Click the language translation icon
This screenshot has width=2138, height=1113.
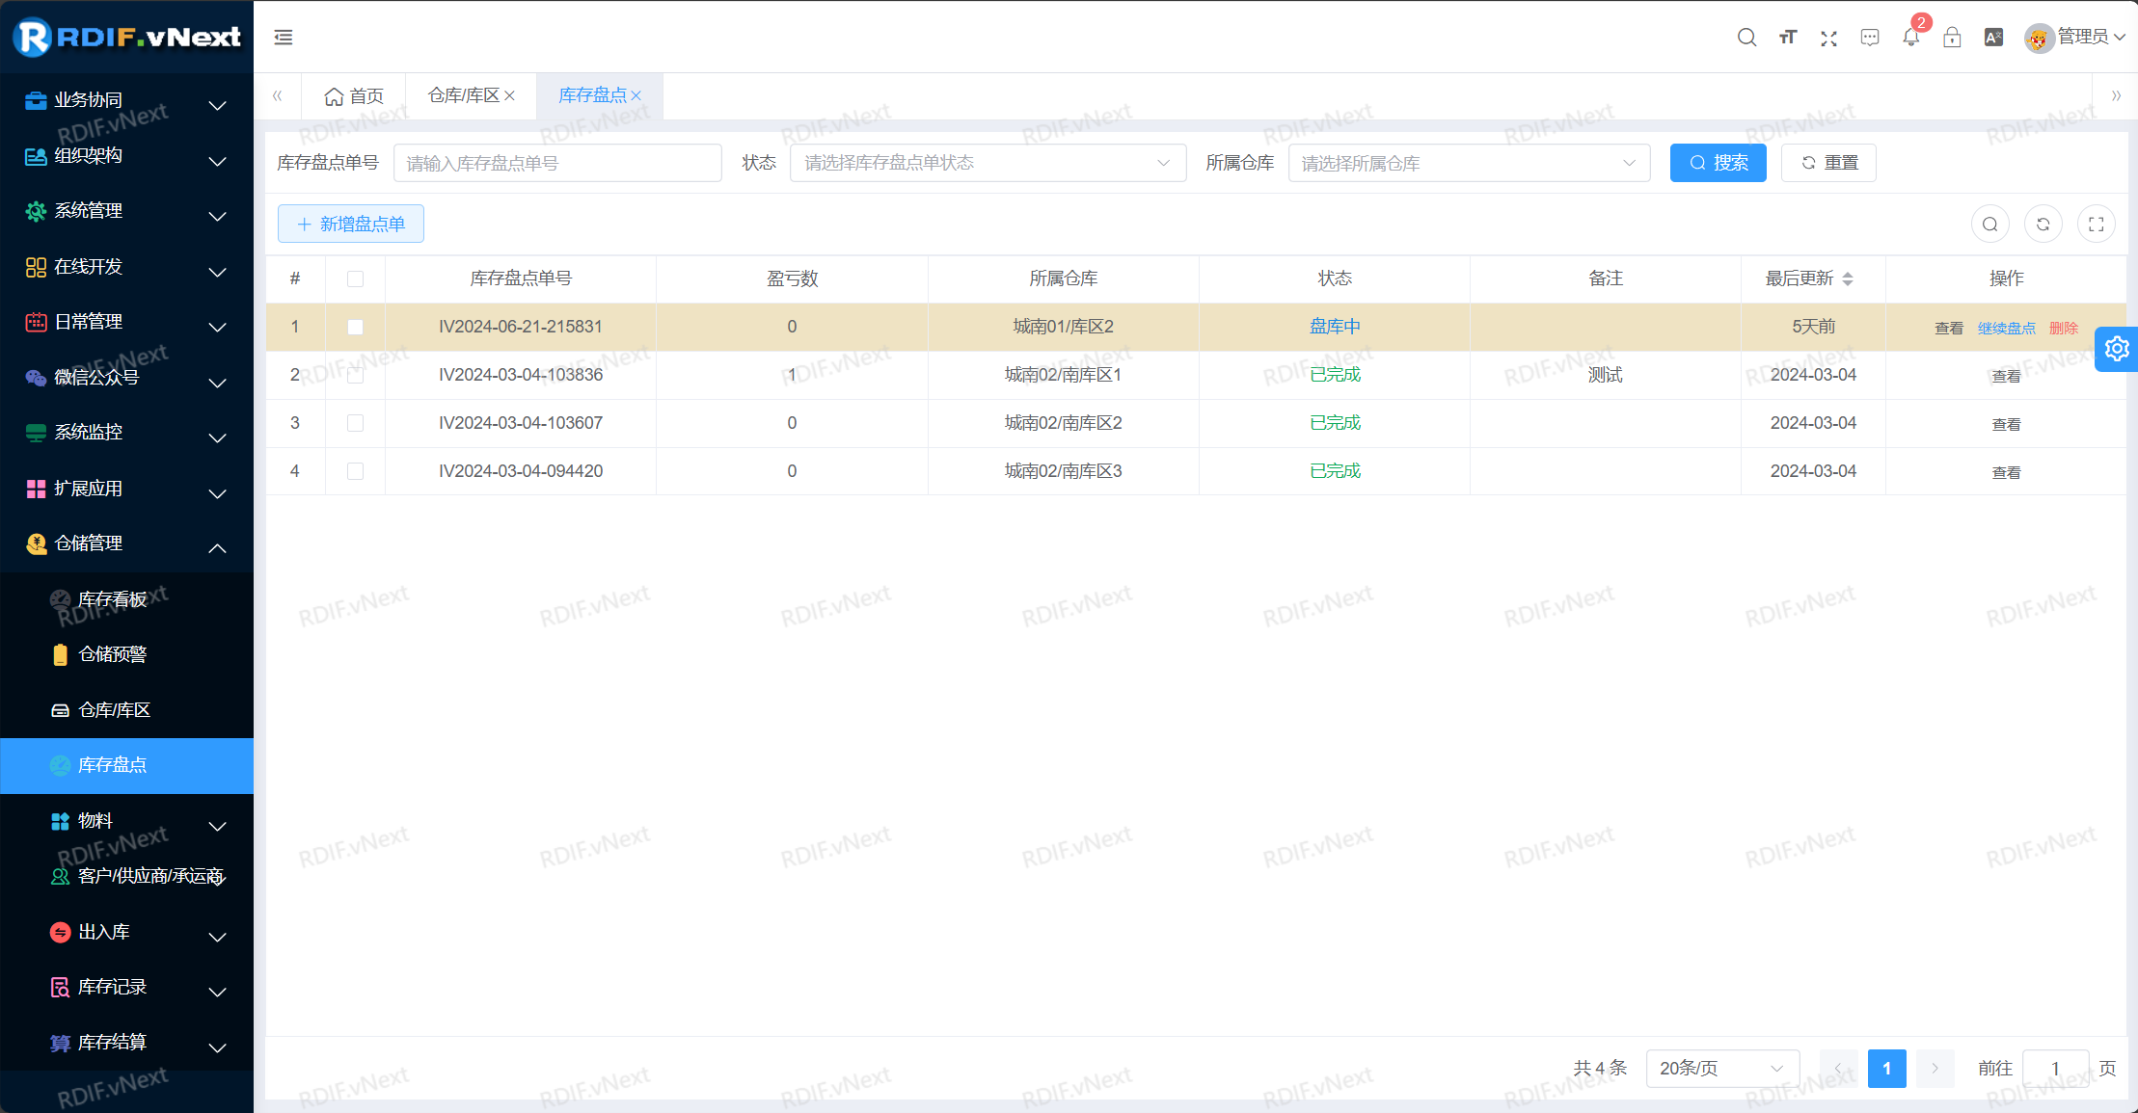coord(1993,38)
